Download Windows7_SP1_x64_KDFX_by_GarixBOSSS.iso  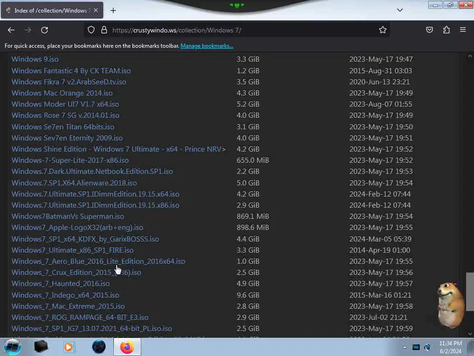click(x=85, y=239)
